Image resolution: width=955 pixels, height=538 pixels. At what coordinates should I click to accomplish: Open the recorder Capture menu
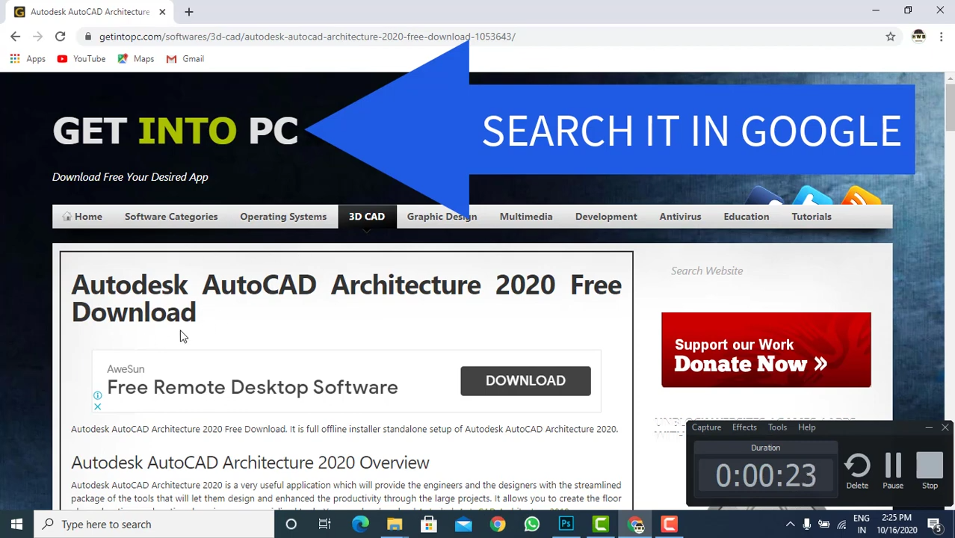pos(706,427)
